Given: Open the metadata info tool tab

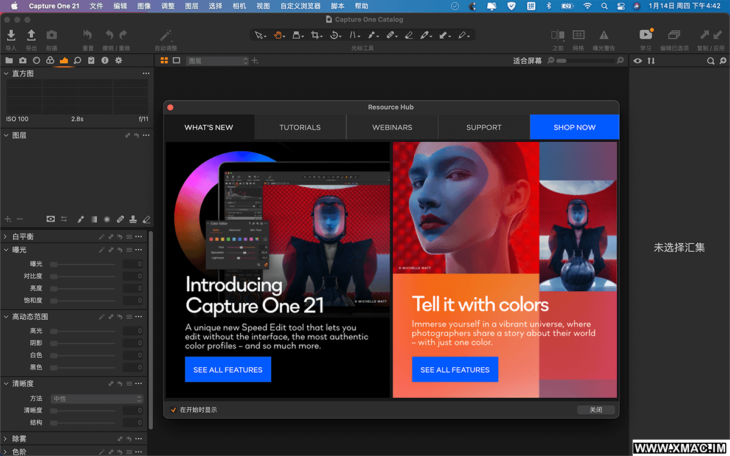Looking at the screenshot, I should click(x=105, y=60).
